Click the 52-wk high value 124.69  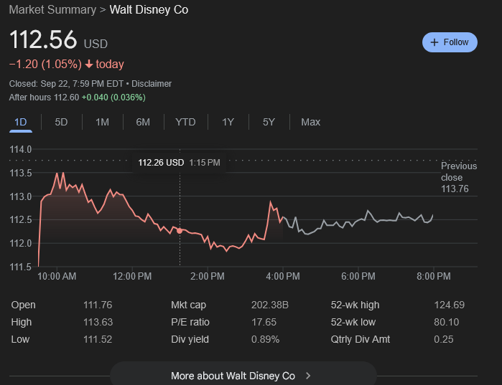(x=449, y=305)
